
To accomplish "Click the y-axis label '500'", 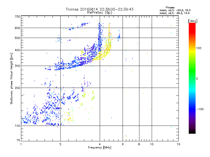I will click(x=17, y=38).
